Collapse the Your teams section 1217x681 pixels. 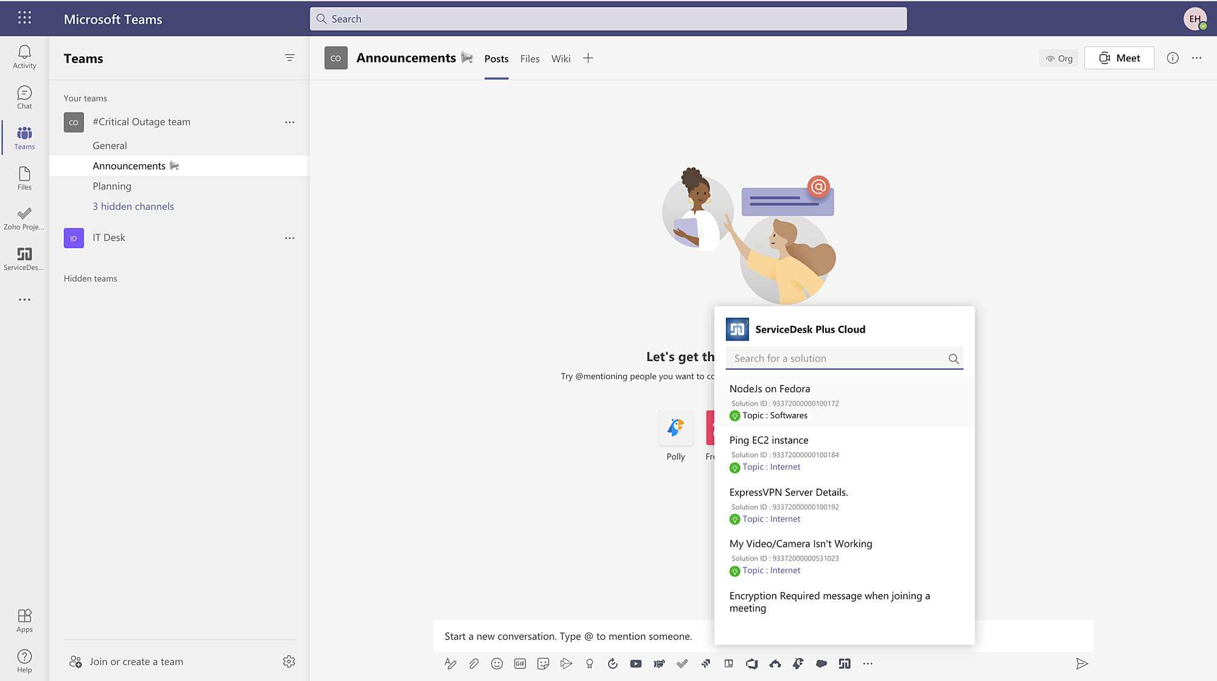[x=85, y=99]
